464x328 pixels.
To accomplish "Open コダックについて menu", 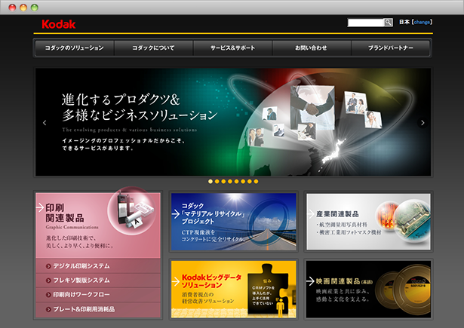I will [x=153, y=48].
